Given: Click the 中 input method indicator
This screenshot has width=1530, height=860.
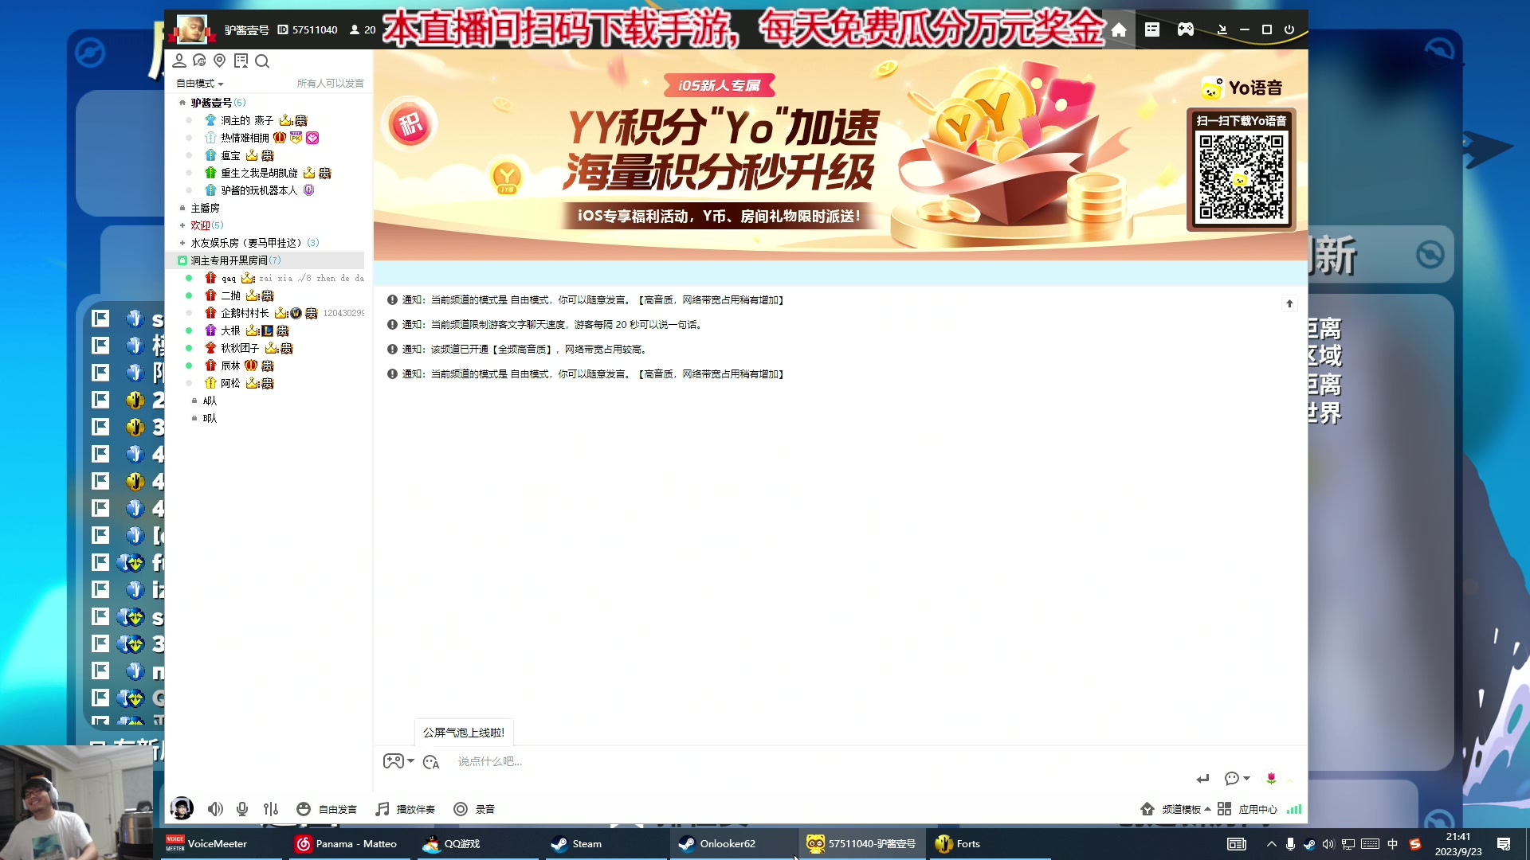Looking at the screenshot, I should 1392,844.
